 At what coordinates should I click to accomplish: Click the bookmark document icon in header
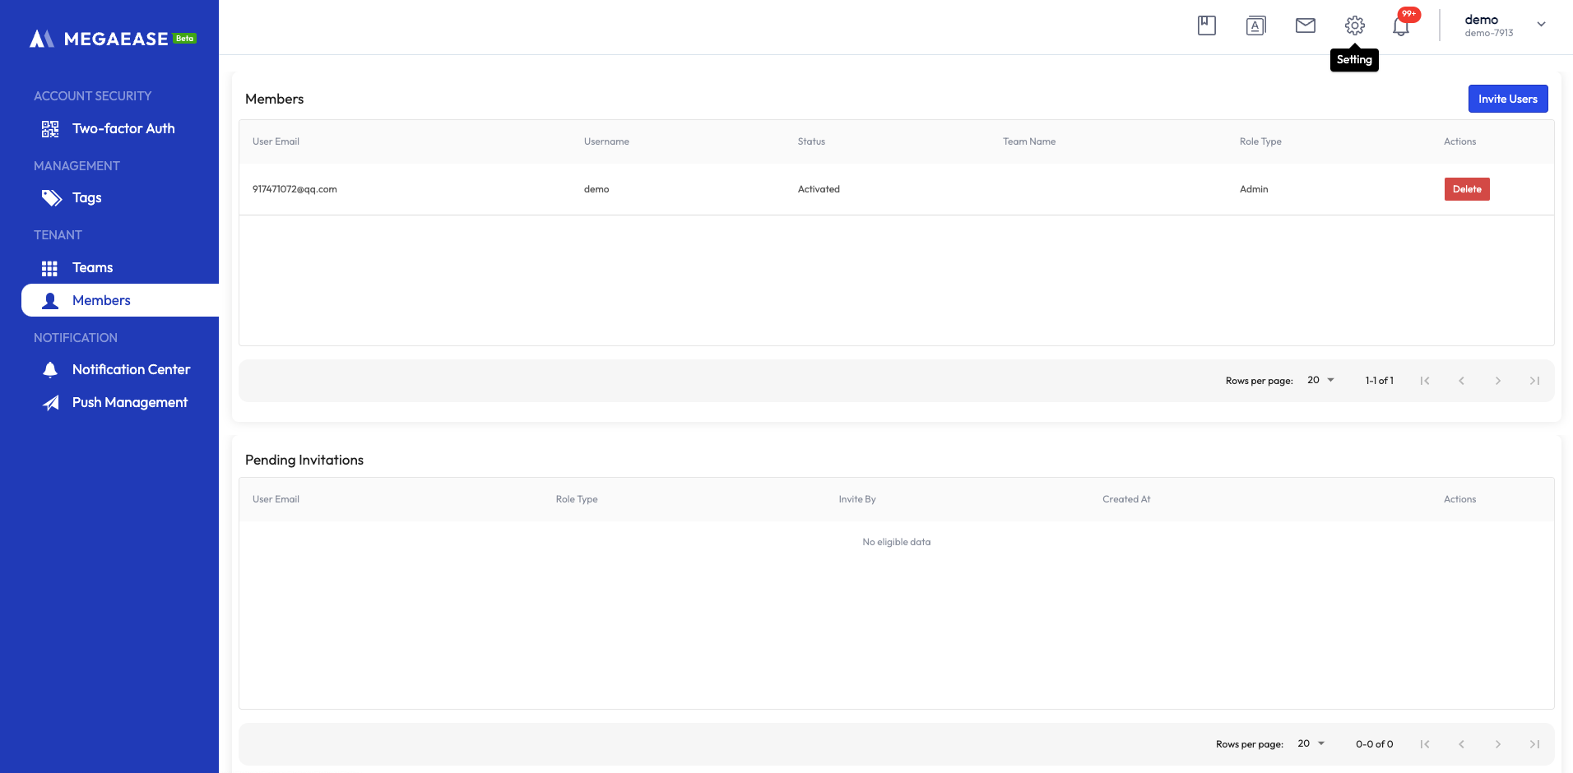pos(1206,25)
